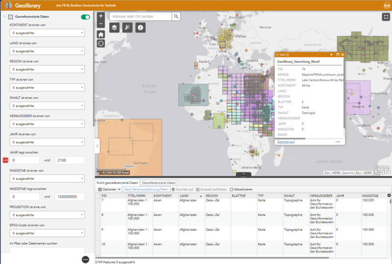Image resolution: width=392 pixels, height=264 pixels.
Task: Click the my location button
Action: point(101,44)
